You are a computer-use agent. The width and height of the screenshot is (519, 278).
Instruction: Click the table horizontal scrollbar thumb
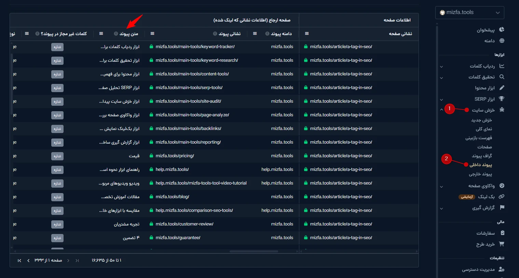pyautogui.click(x=254, y=251)
